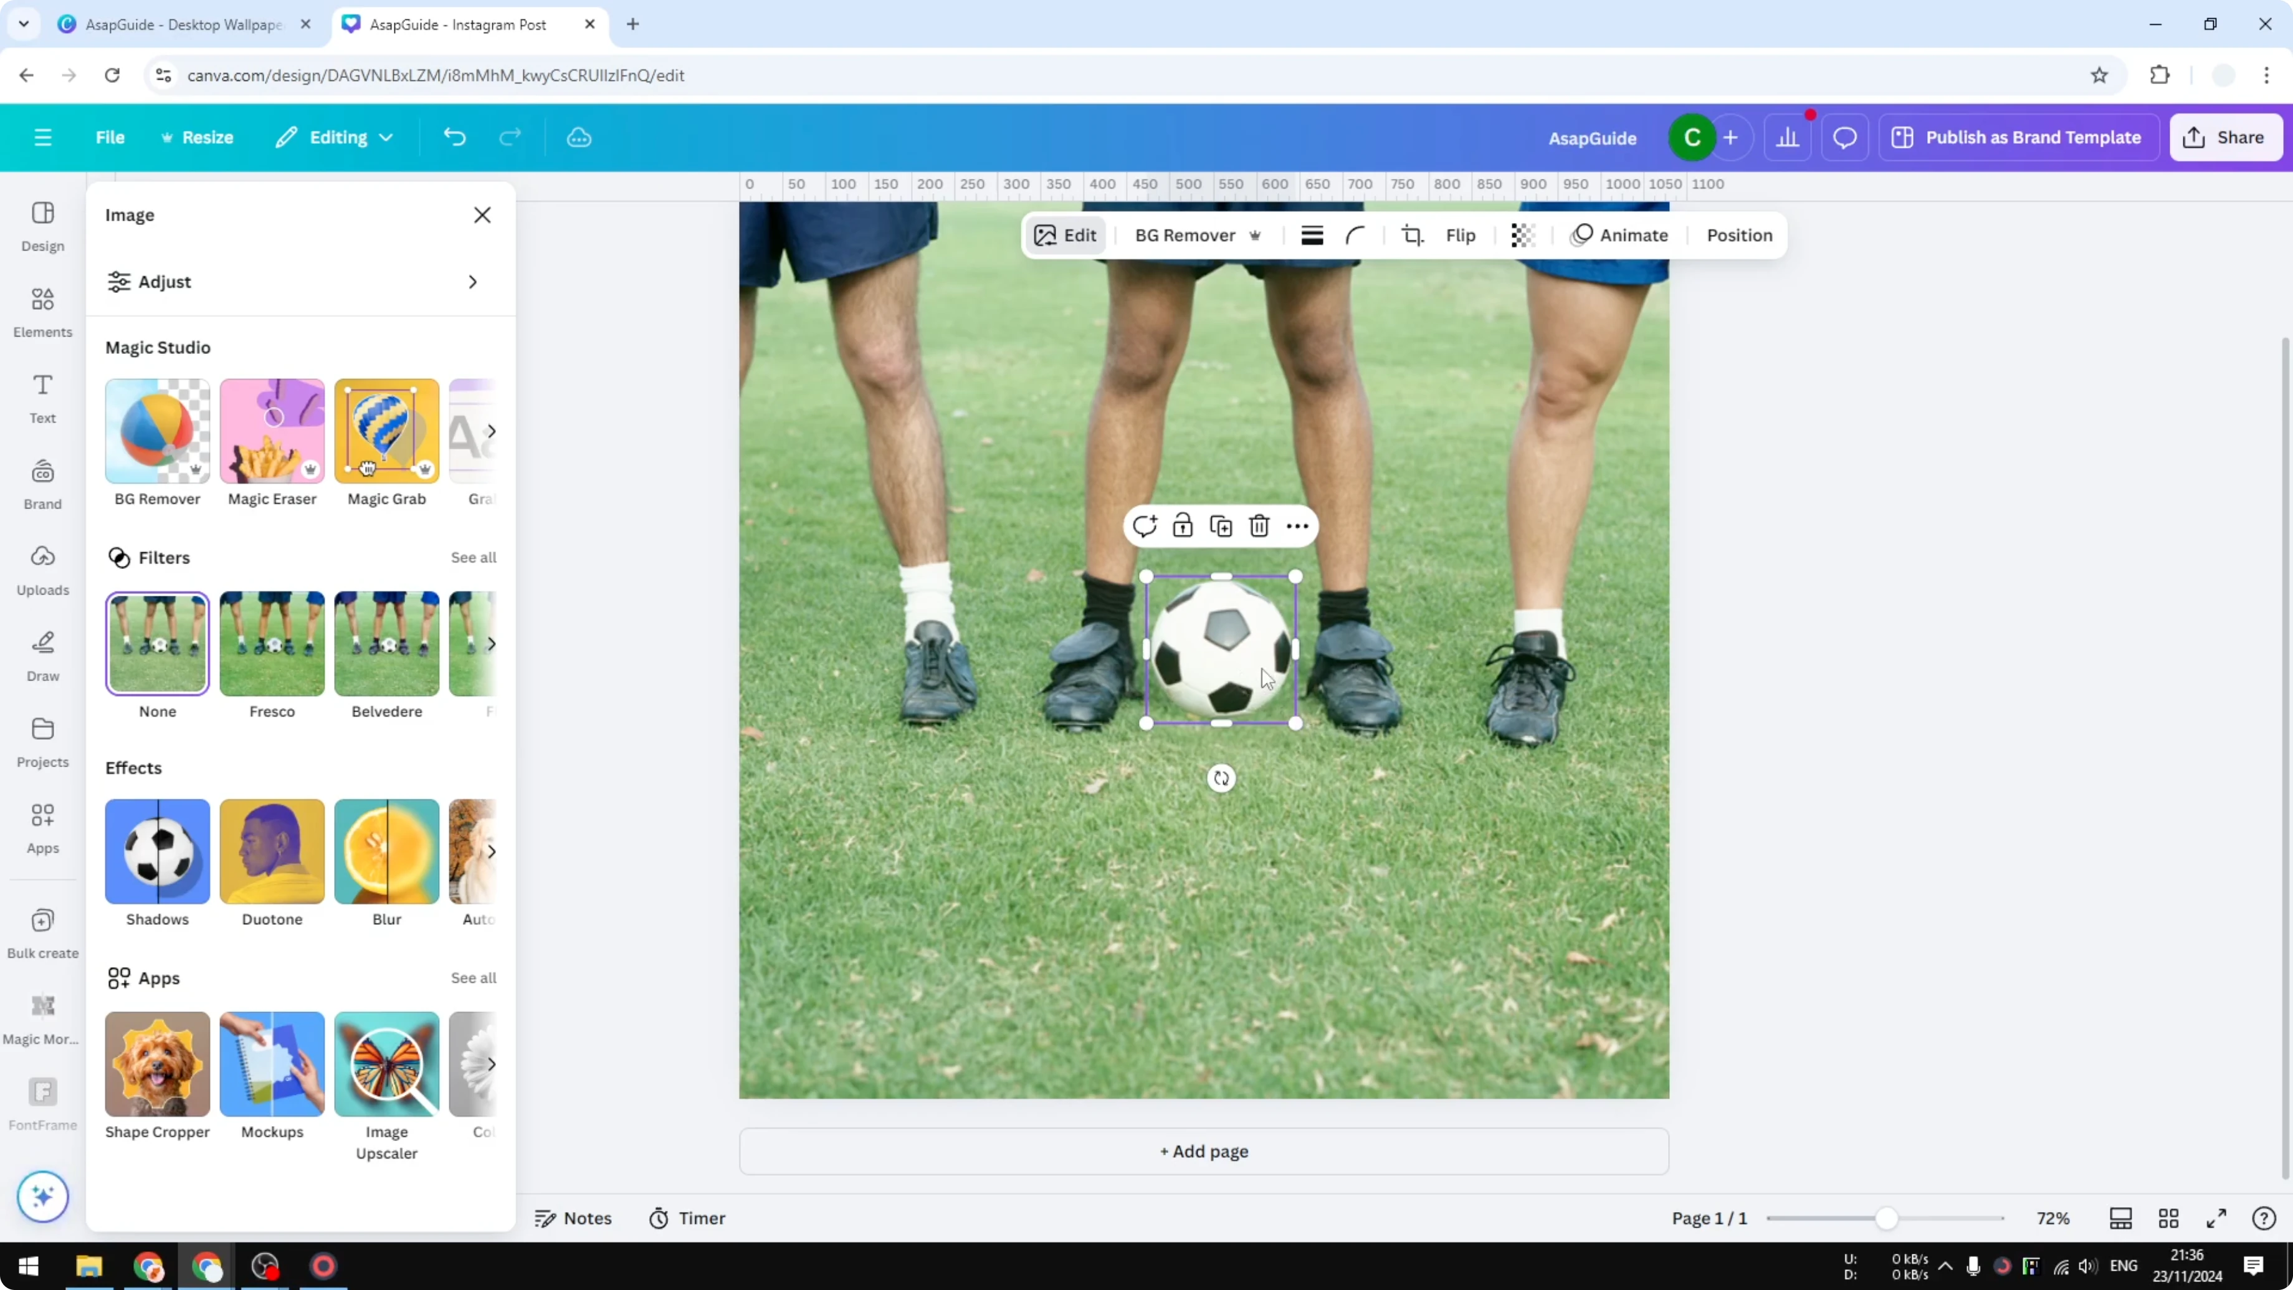This screenshot has height=1290, width=2293.
Task: Click the Share button
Action: pos(2225,137)
